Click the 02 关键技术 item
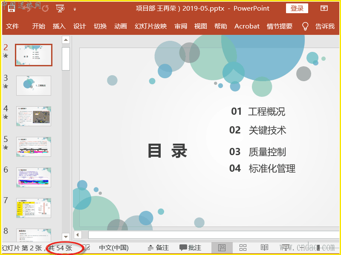The width and height of the screenshot is (341, 255). [x=258, y=130]
